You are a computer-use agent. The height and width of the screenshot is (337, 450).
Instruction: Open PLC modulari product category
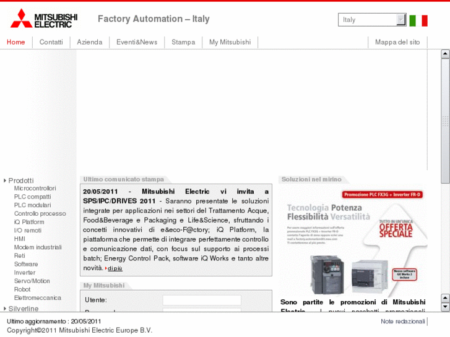[x=32, y=205]
